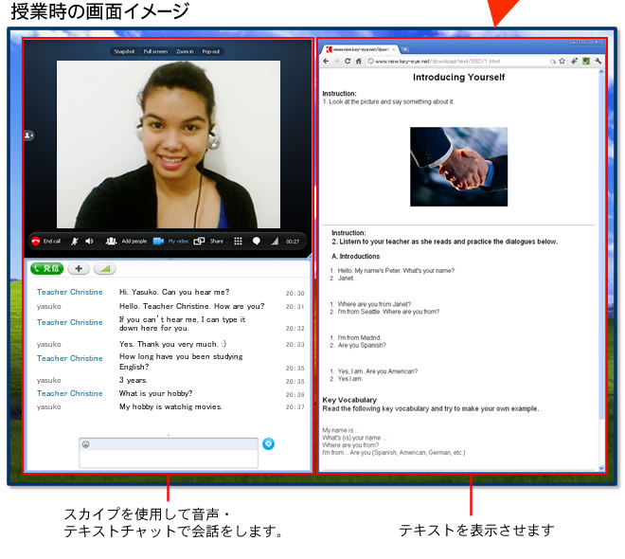Image resolution: width=625 pixels, height=559 pixels.
Task: End the Skype call
Action: 46,242
